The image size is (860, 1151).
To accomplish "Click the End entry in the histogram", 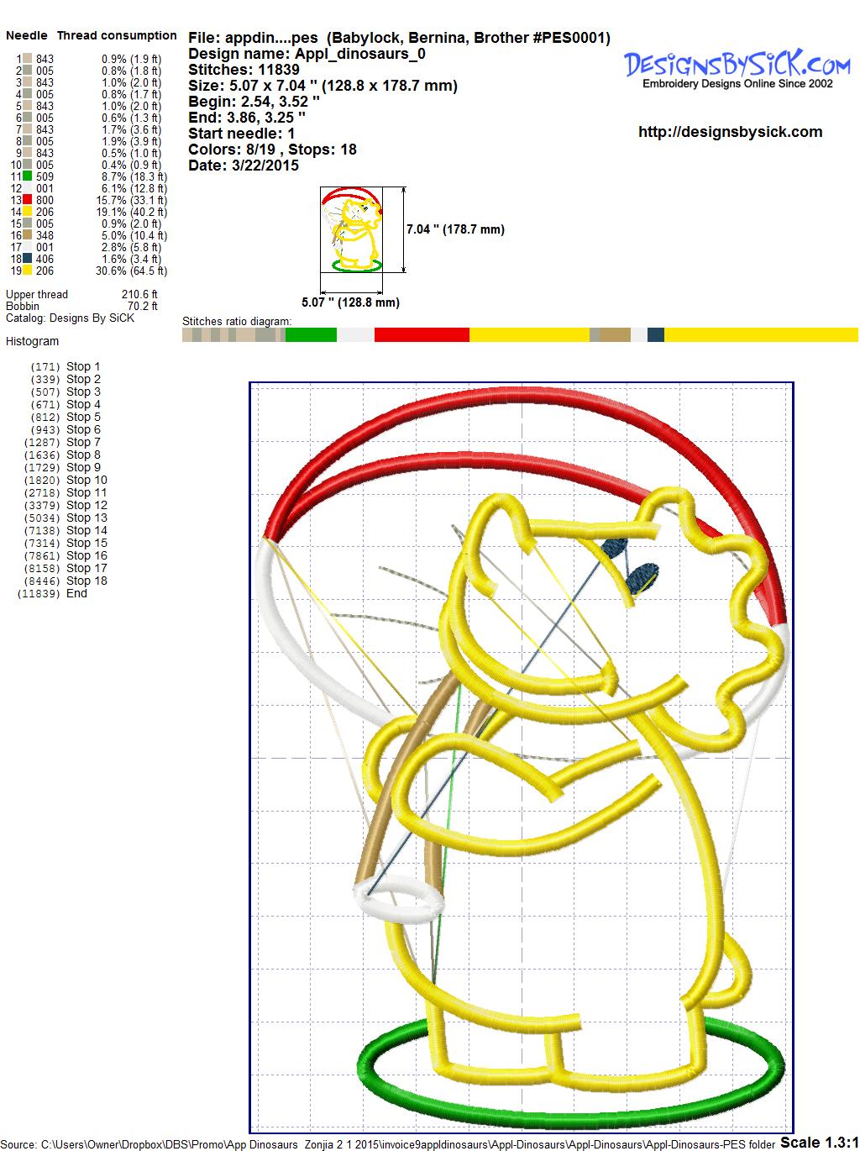I will tap(76, 593).
